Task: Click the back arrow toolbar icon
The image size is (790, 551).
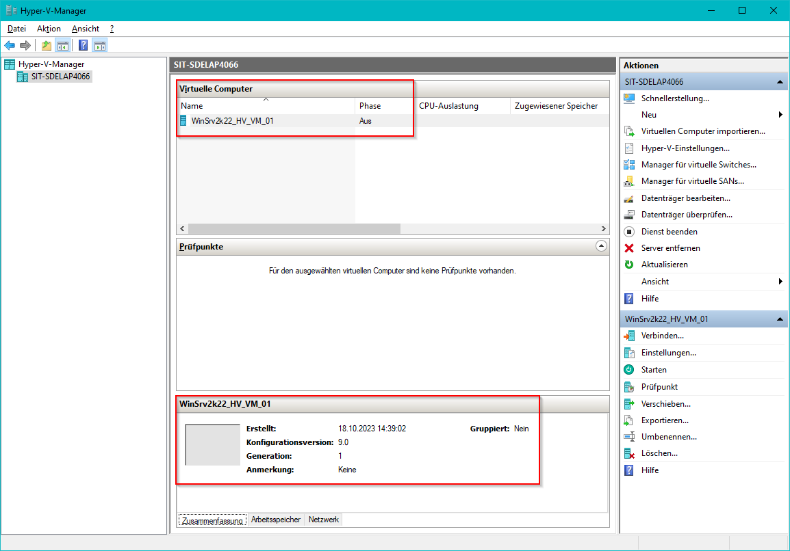Action: (x=10, y=46)
